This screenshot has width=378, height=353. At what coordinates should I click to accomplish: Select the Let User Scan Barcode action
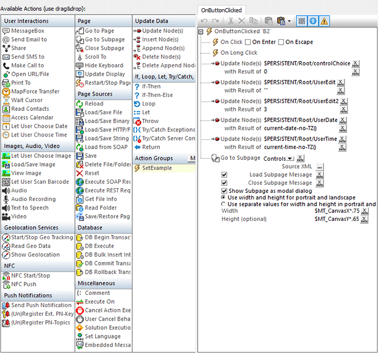(x=40, y=182)
